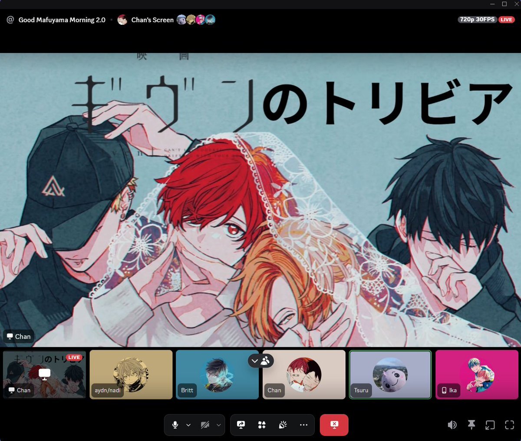The width and height of the screenshot is (521, 441).
Task: Select Tsuru participant tile
Action: (390, 375)
